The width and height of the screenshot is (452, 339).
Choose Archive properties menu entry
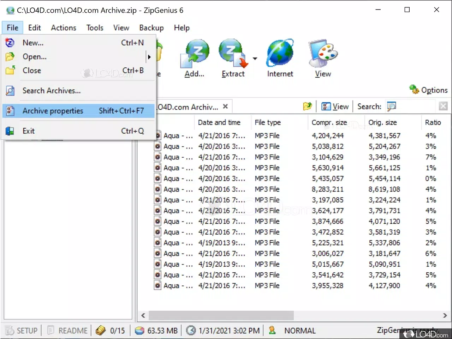[79, 111]
